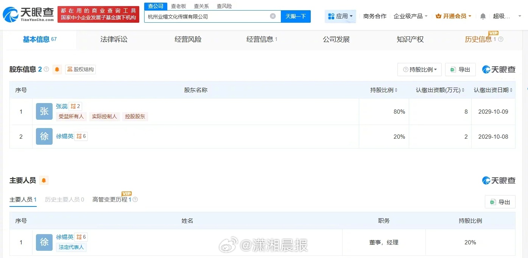Select the 历史主要人员 0 sub-tab

coord(64,199)
